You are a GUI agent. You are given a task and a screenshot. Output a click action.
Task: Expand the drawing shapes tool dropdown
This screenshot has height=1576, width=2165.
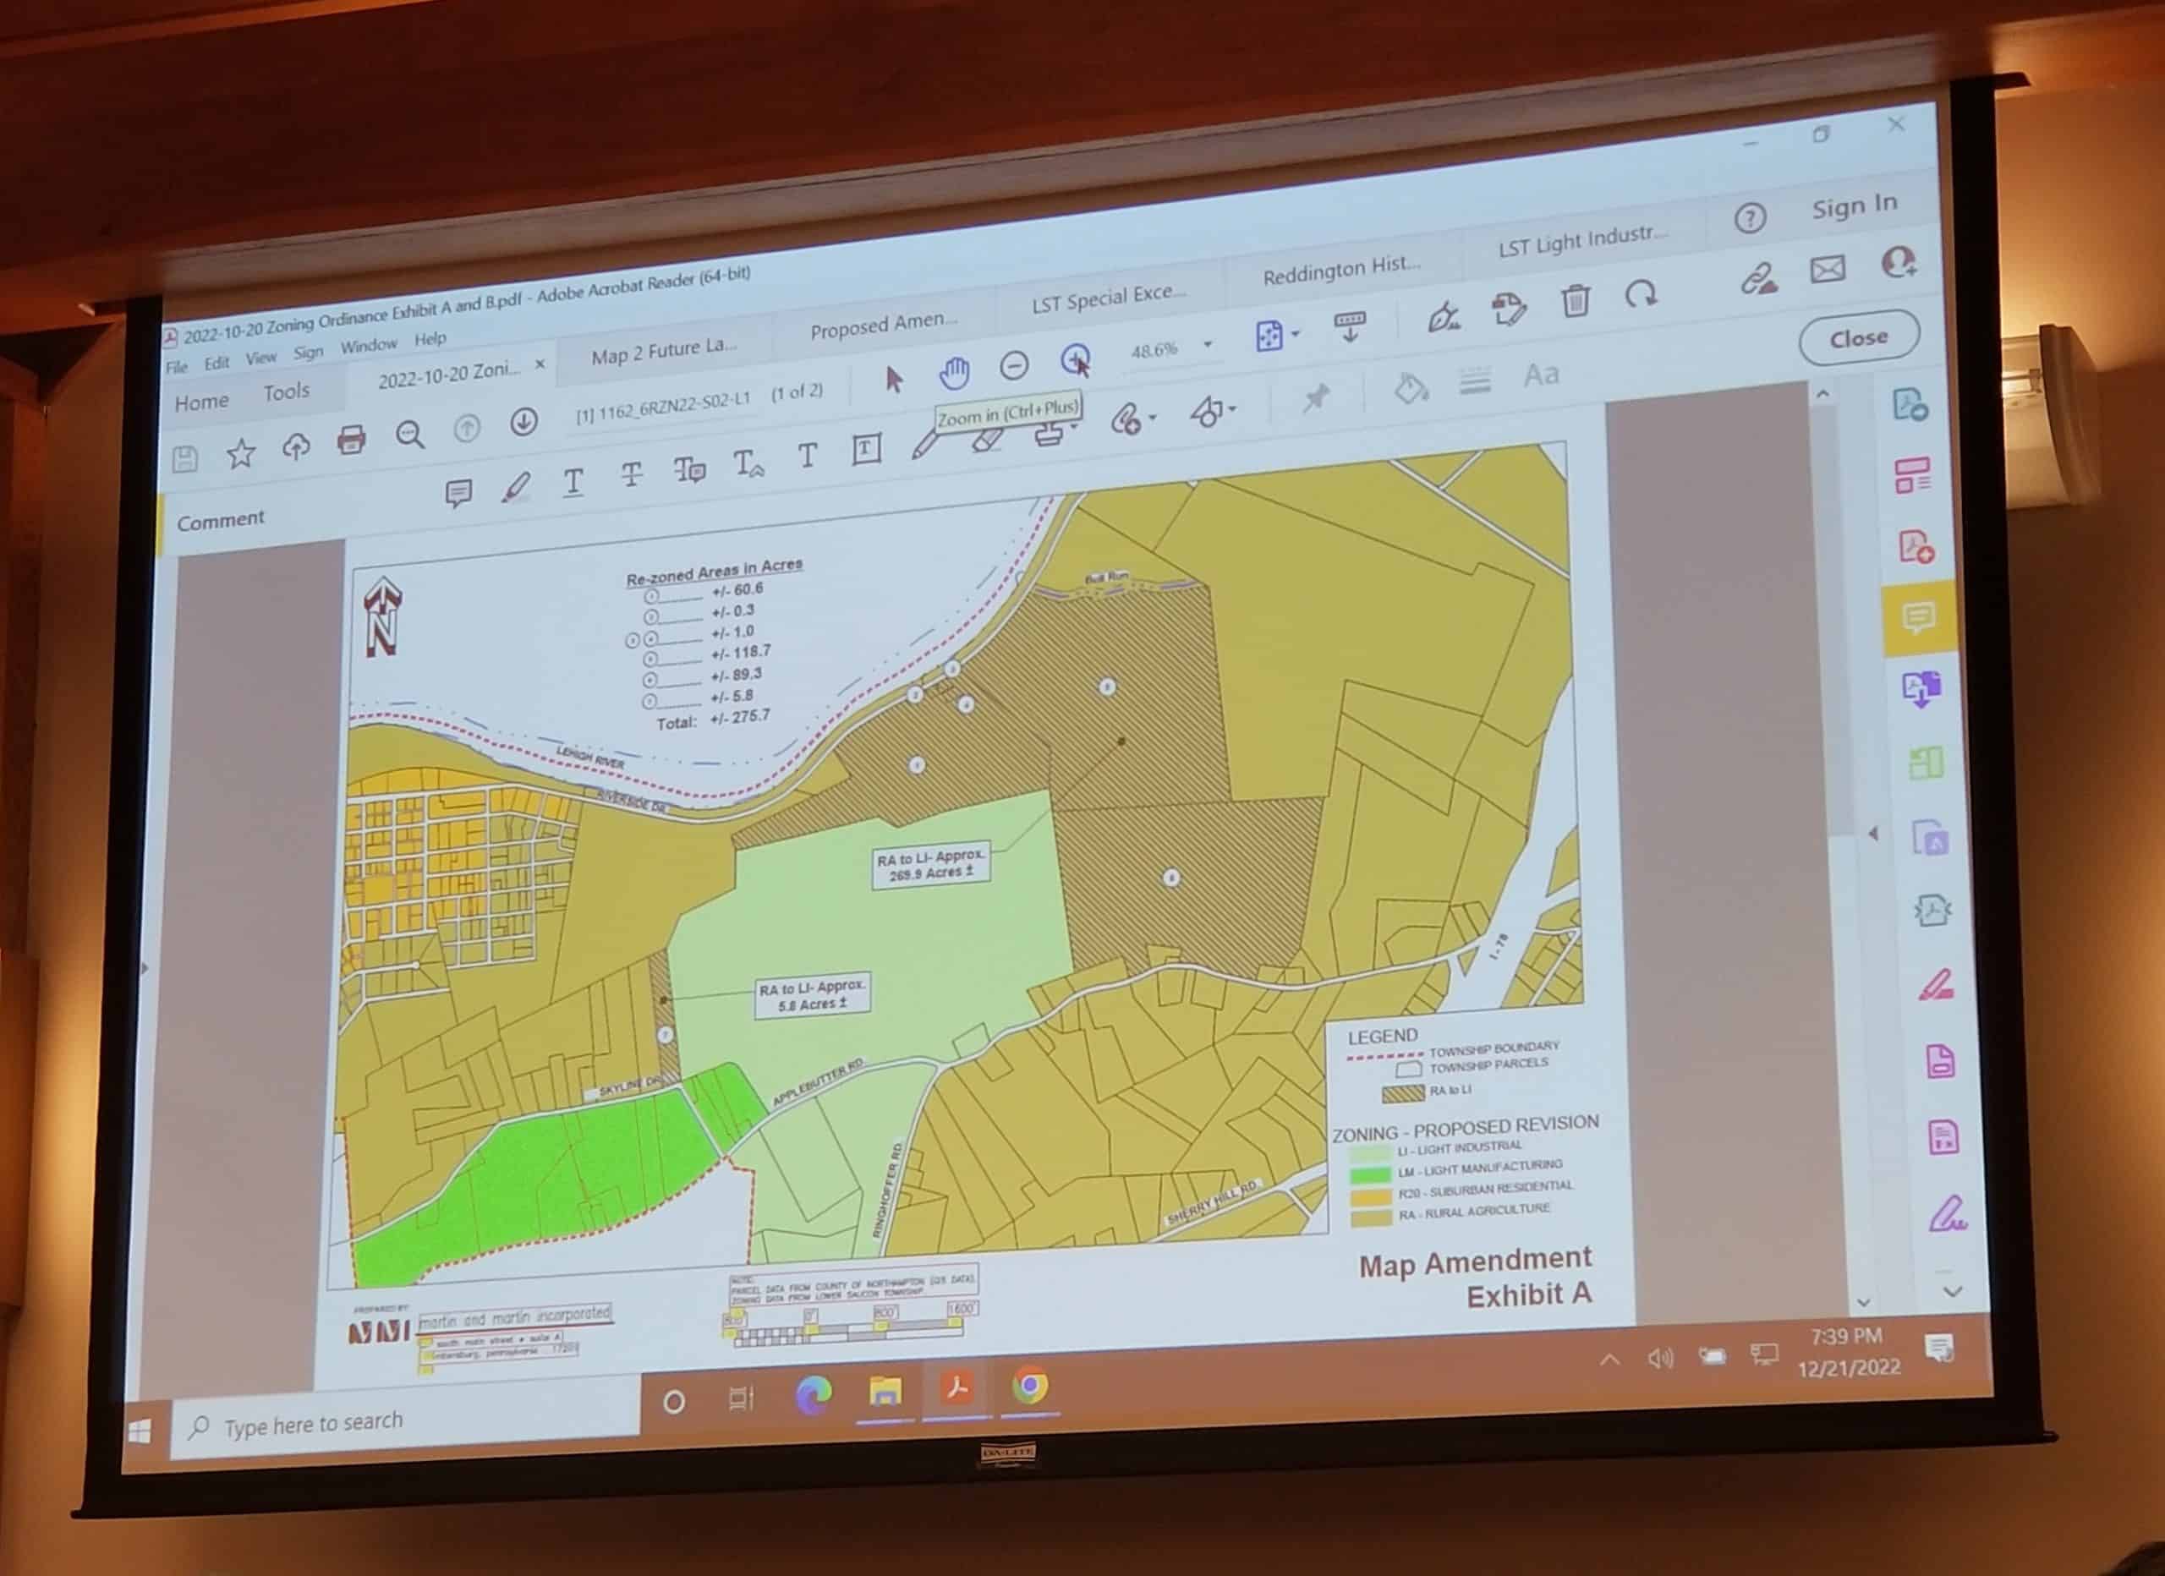[1232, 409]
